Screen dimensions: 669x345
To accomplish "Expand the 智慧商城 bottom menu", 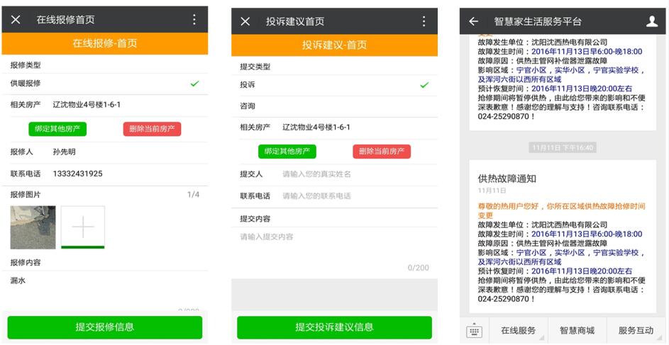I will point(577,331).
